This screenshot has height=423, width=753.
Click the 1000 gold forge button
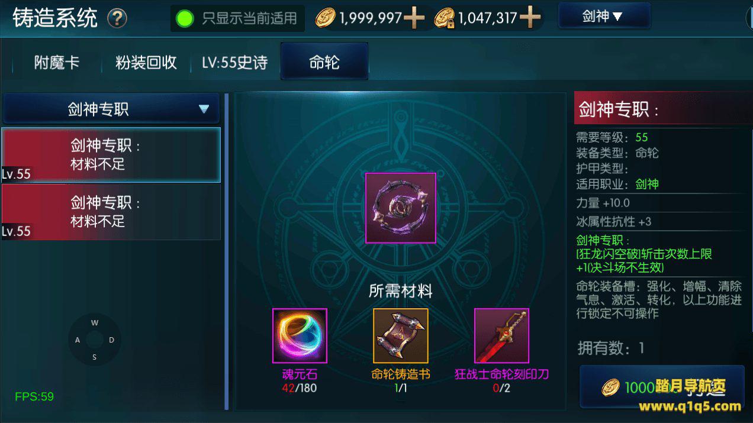662,386
